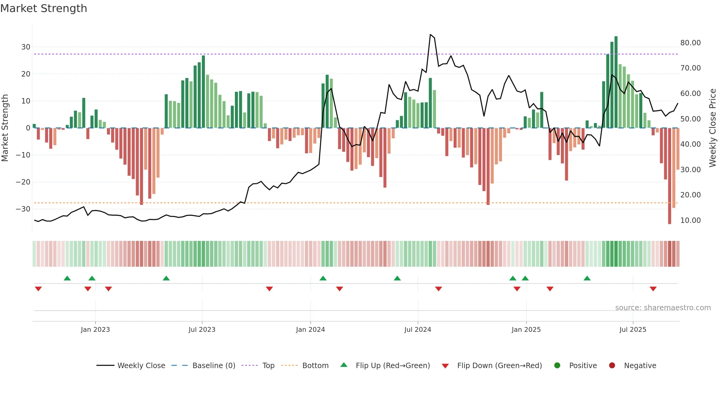Click the 30 tick on left axis

point(26,47)
